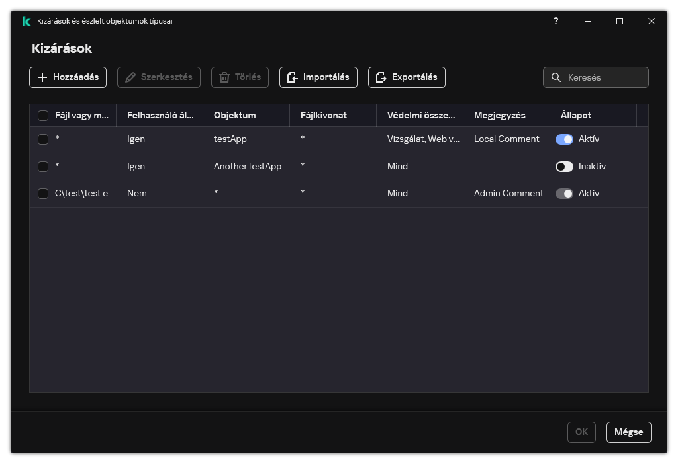Toggle the Admin Comment row state switch
Viewport: 678px width, 464px height.
pyautogui.click(x=564, y=194)
